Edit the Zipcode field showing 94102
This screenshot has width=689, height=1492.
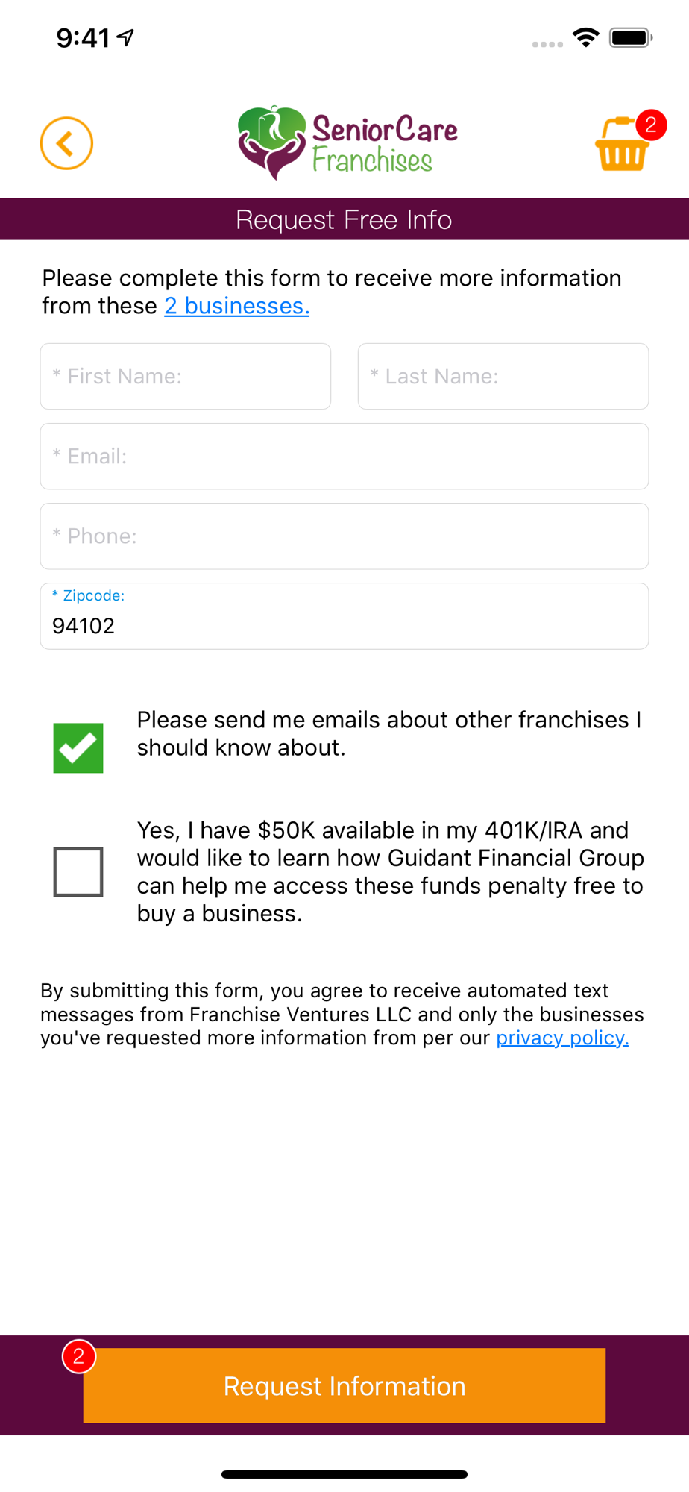344,624
